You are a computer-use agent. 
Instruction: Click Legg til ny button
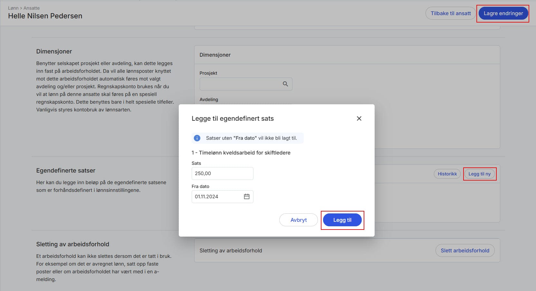tap(479, 174)
